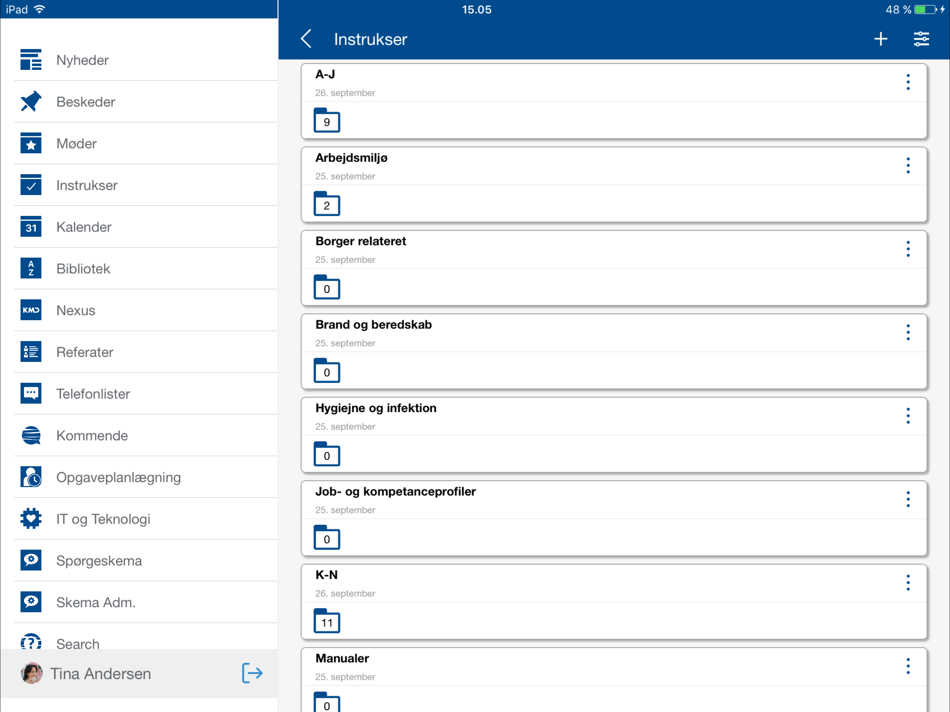Open Telefonlister from the sidebar
The height and width of the screenshot is (712, 950).
[x=93, y=394]
